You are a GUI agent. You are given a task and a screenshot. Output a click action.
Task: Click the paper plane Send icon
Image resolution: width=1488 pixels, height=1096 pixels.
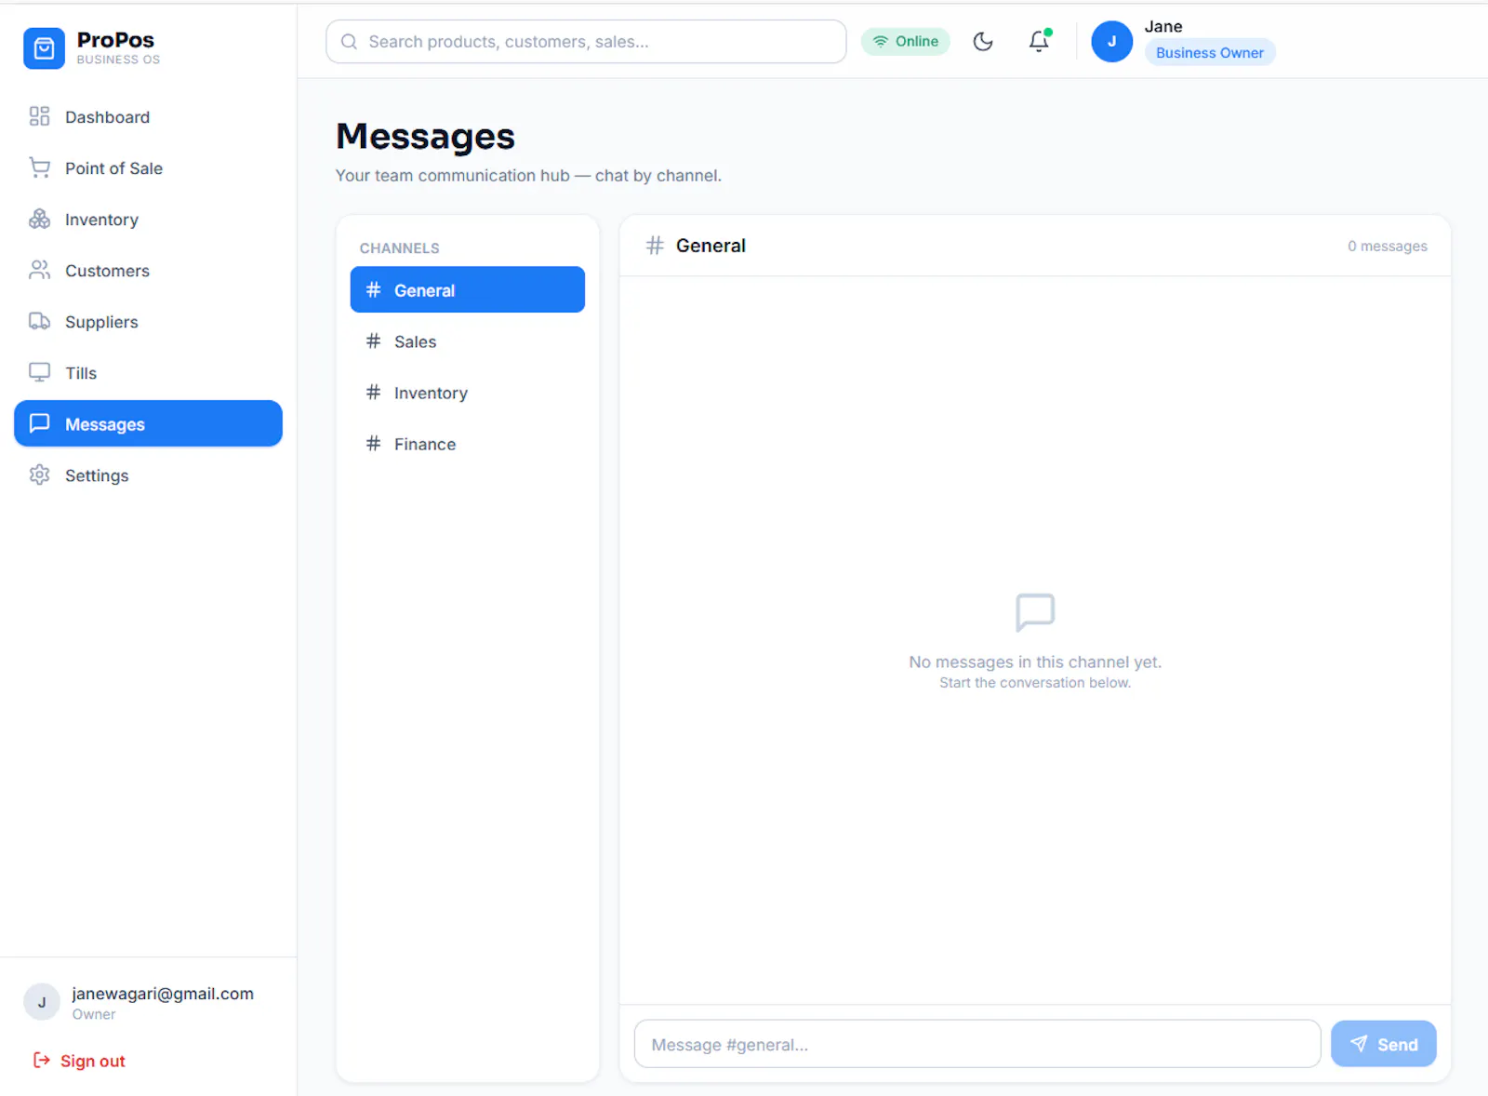click(1359, 1044)
